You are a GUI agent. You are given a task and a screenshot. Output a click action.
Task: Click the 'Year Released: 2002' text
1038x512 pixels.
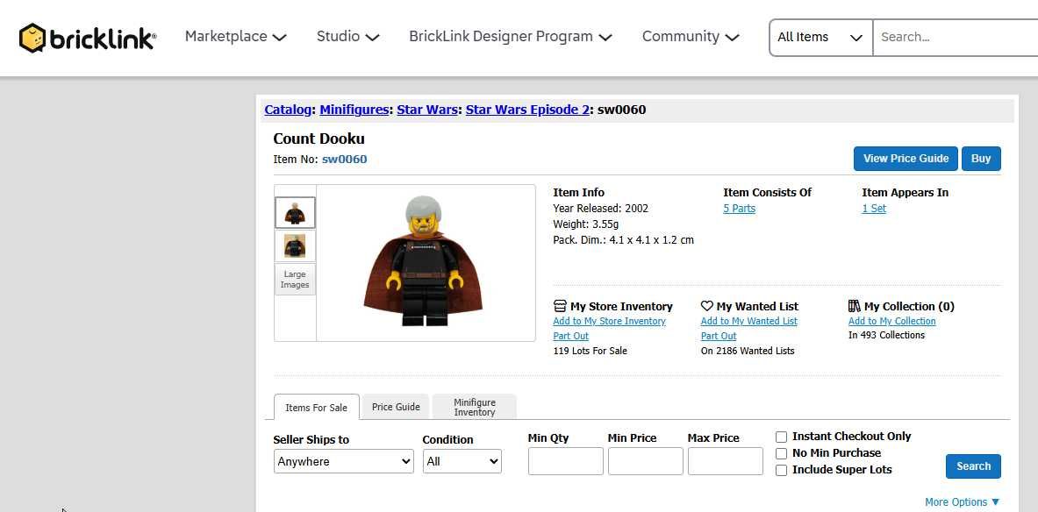pos(600,209)
